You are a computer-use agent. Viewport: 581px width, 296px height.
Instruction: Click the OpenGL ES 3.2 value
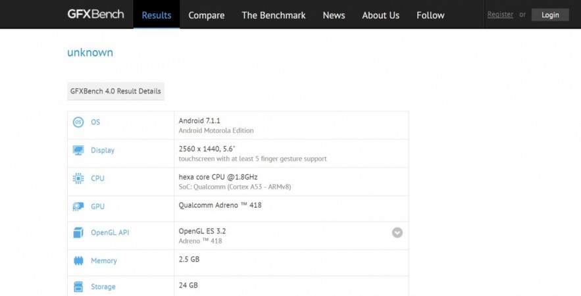coord(202,231)
